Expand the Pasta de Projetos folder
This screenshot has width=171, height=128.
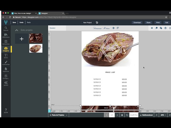click(58, 115)
